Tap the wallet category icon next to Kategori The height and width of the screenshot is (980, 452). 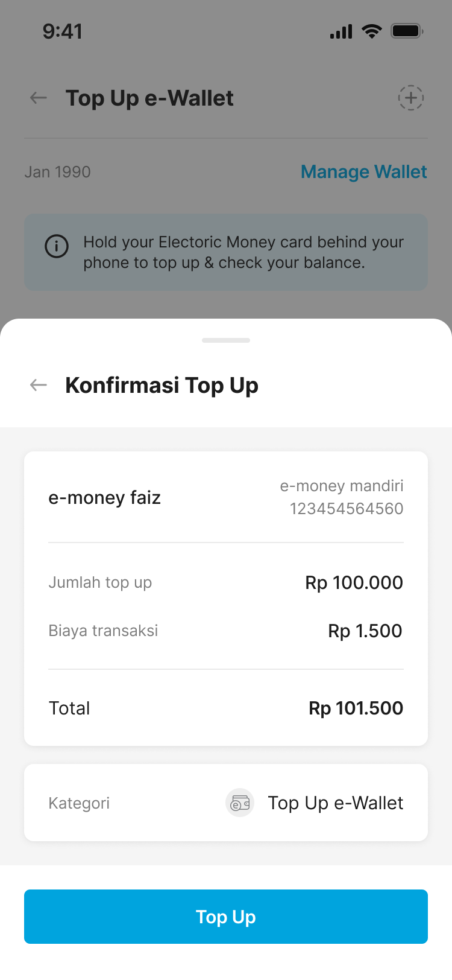click(240, 803)
